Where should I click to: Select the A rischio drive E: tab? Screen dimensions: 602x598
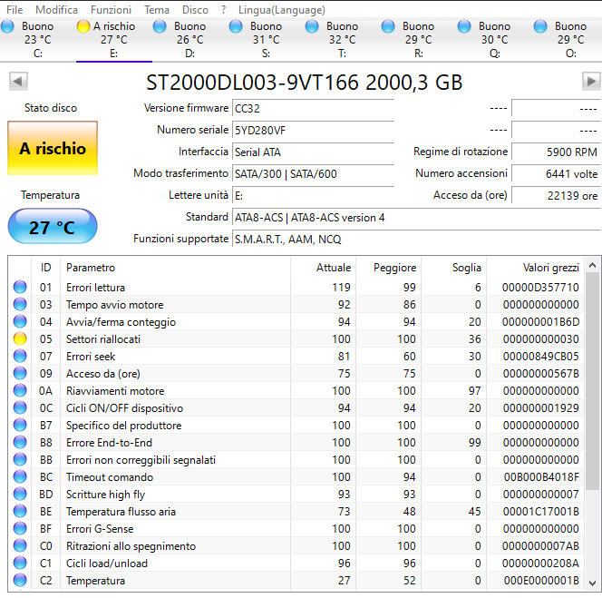114,40
